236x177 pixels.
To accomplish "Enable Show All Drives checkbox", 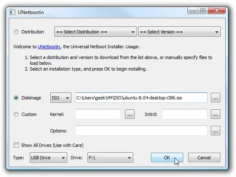I will (x=16, y=145).
